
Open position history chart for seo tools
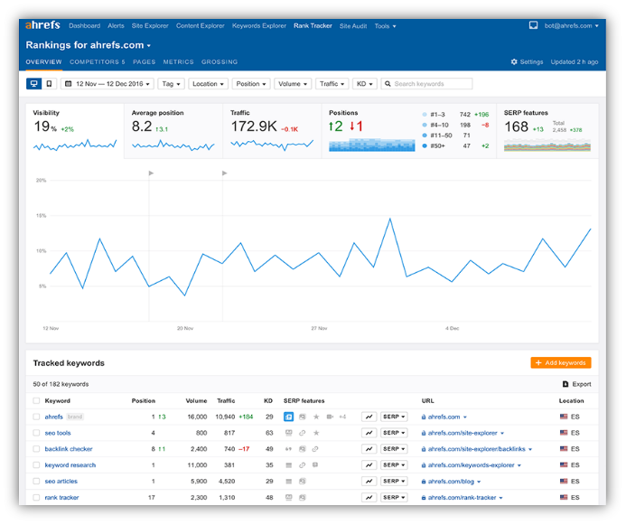point(369,433)
